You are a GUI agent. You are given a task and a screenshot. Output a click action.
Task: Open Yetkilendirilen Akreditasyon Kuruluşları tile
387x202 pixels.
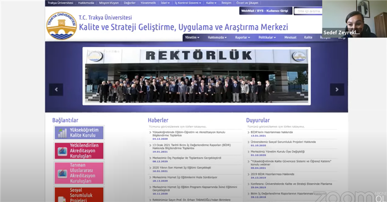click(x=79, y=151)
